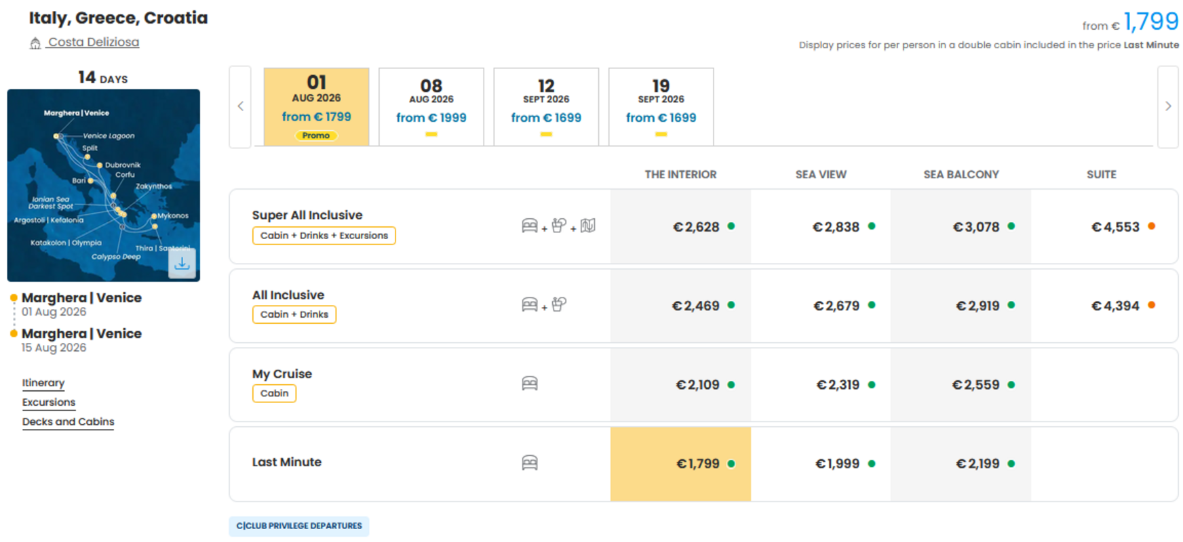
Task: Open the cruise route map thumbnail
Action: click(103, 185)
